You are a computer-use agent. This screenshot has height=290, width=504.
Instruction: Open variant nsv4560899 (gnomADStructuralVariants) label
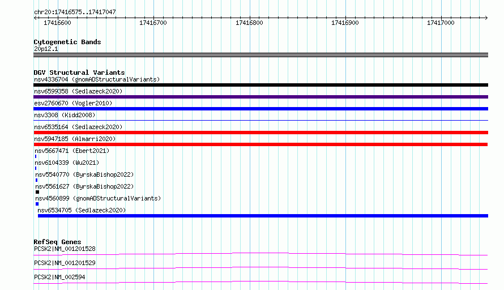pyautogui.click(x=98, y=198)
